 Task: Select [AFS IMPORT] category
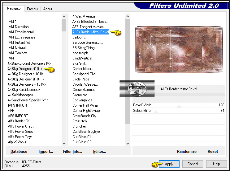[x=19, y=105]
